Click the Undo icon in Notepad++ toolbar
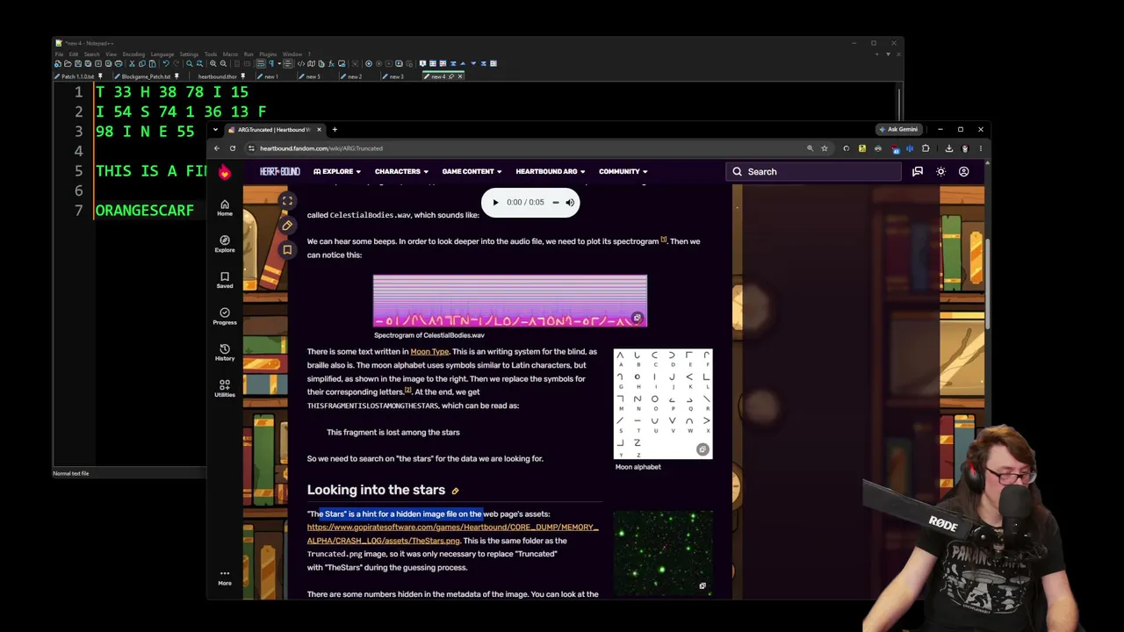This screenshot has height=632, width=1124. (x=166, y=63)
